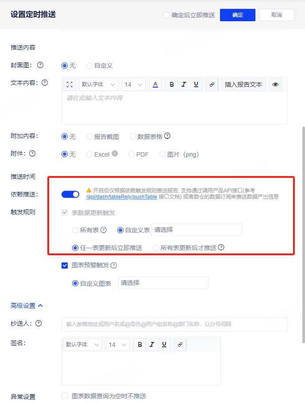
Task: Open the font color picker
Action: pos(155,84)
